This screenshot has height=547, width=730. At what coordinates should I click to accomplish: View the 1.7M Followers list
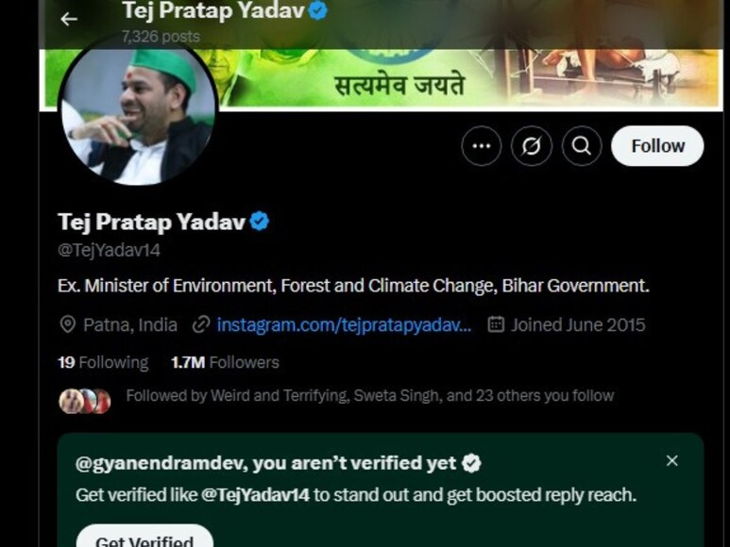pyautogui.click(x=225, y=362)
